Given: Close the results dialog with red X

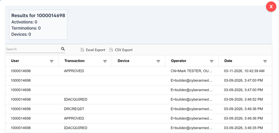Looking at the screenshot, I should tap(271, 7).
